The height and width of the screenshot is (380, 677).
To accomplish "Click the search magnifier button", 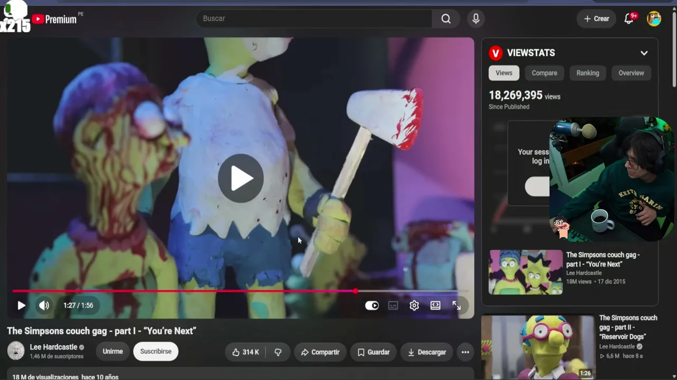I will point(446,18).
